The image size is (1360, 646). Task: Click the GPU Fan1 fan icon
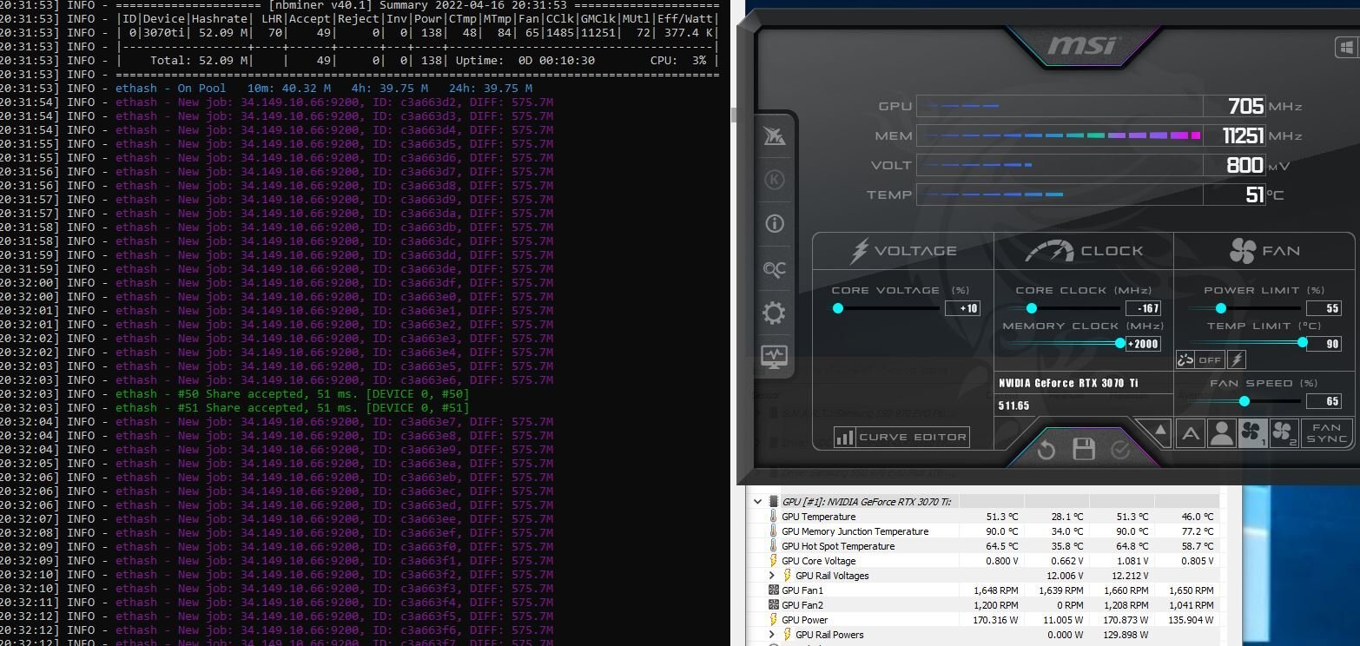(x=773, y=590)
